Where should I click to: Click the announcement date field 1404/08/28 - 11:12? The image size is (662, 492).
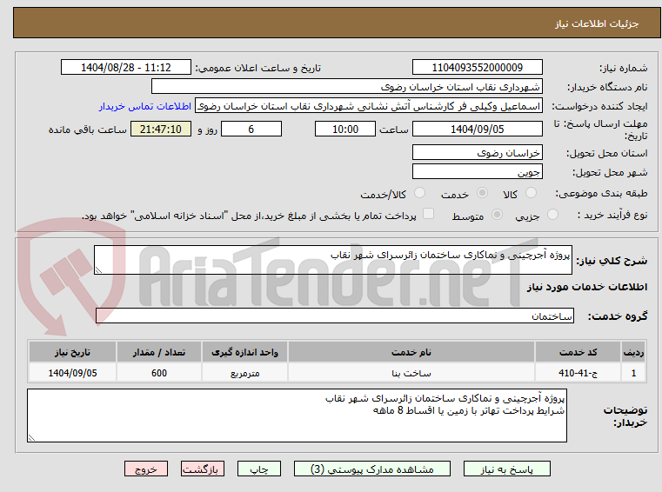pos(126,68)
